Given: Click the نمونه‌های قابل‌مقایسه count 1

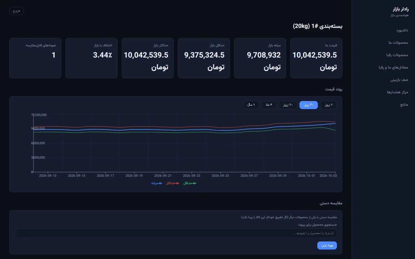Looking at the screenshot, I should coord(54,55).
